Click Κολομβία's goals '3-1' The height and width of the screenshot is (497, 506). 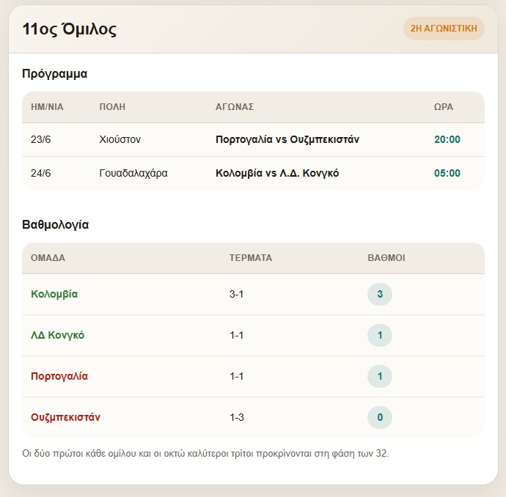[237, 294]
